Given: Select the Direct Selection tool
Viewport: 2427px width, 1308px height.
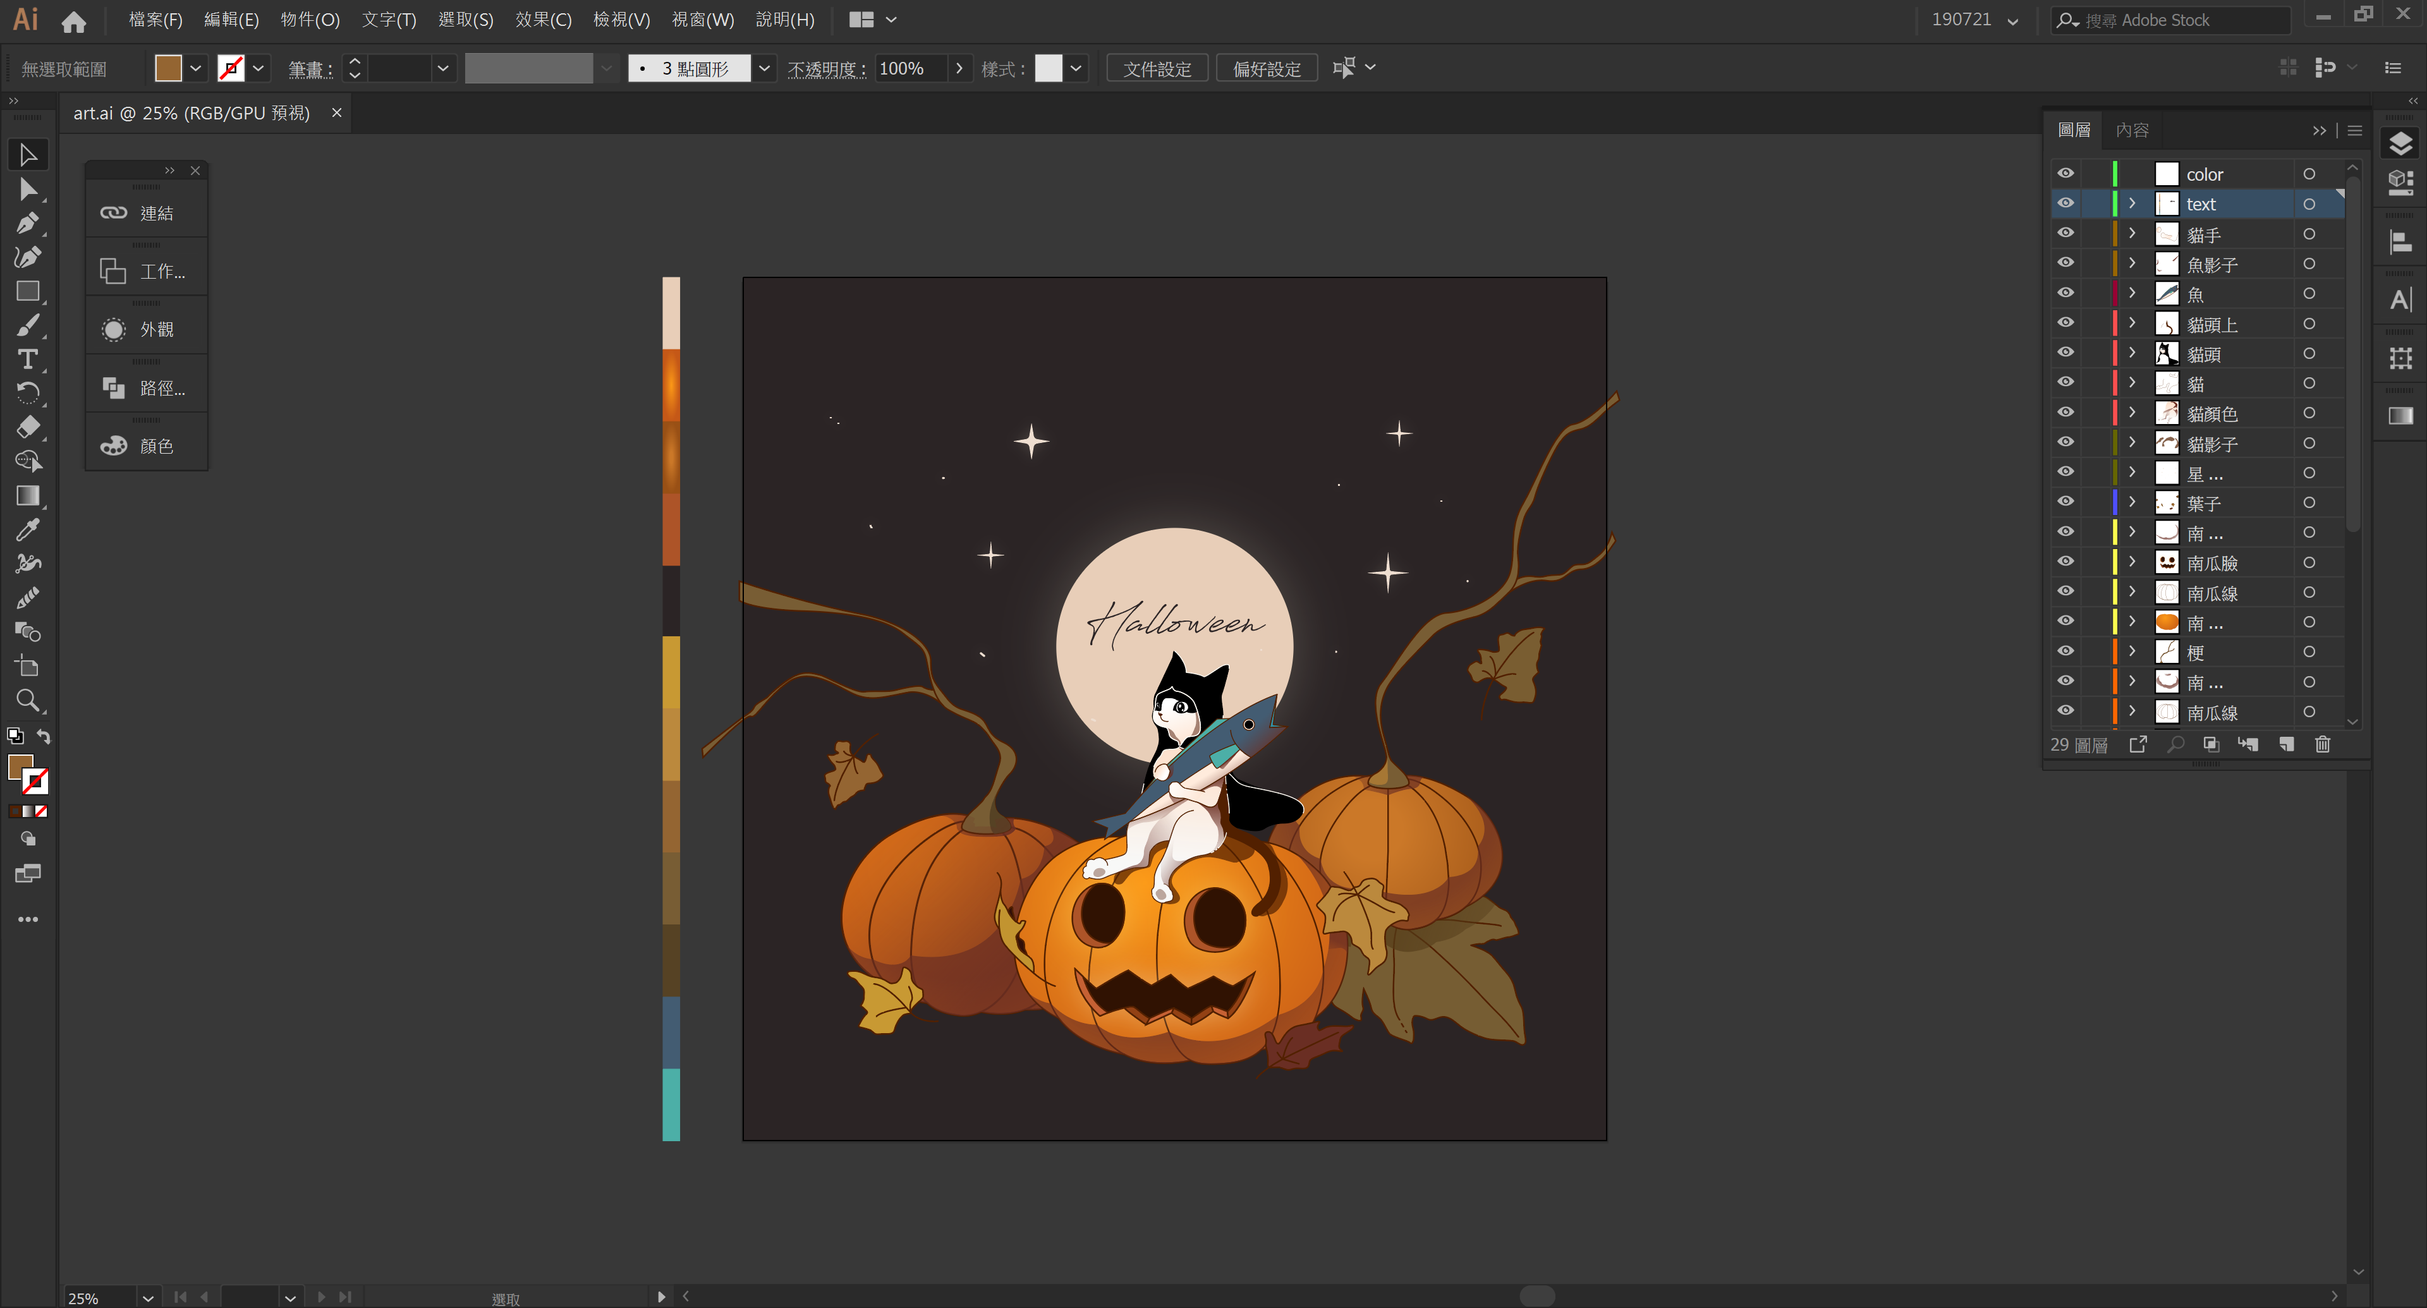Looking at the screenshot, I should click(x=27, y=190).
